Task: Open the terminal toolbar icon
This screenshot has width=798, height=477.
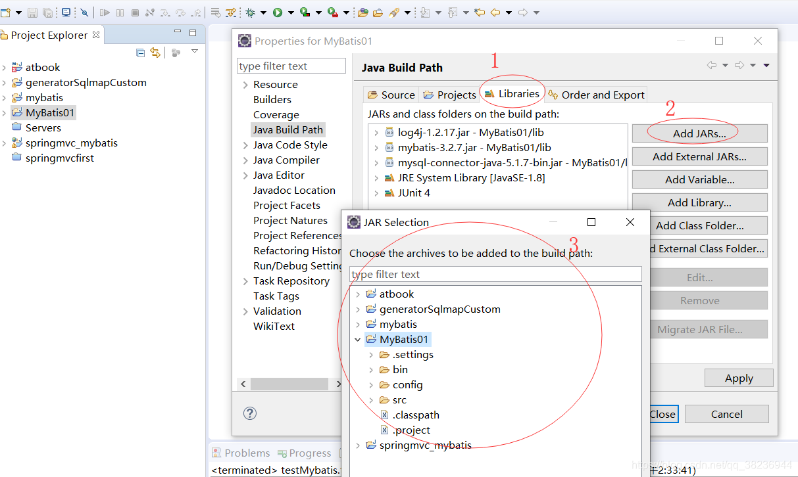Action: click(x=66, y=12)
